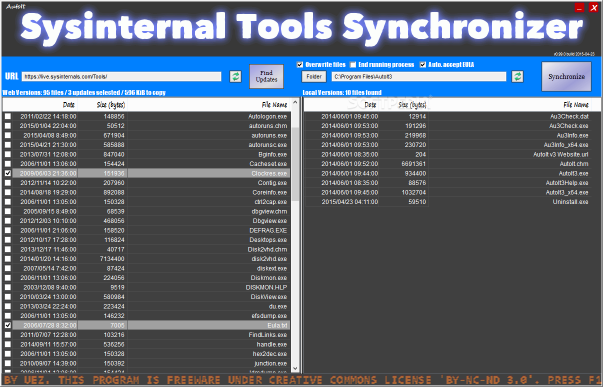603x387 pixels.
Task: Select Au3Check.exe in local list
Action: pos(447,125)
